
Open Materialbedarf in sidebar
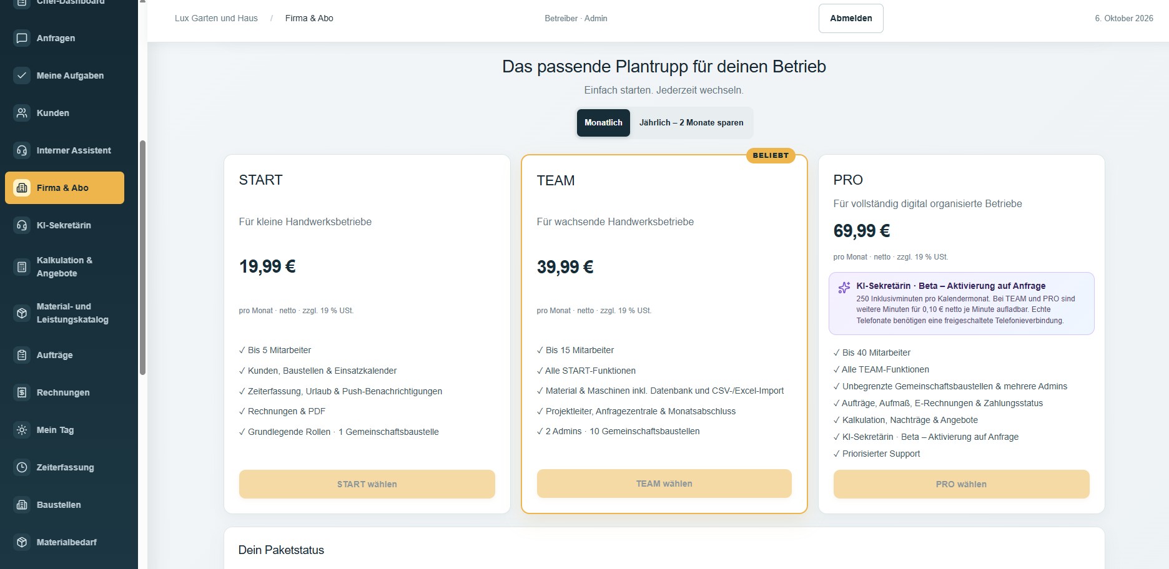[x=64, y=542]
